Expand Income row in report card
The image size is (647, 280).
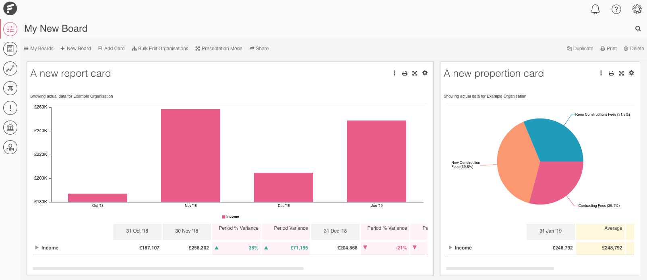tap(37, 247)
